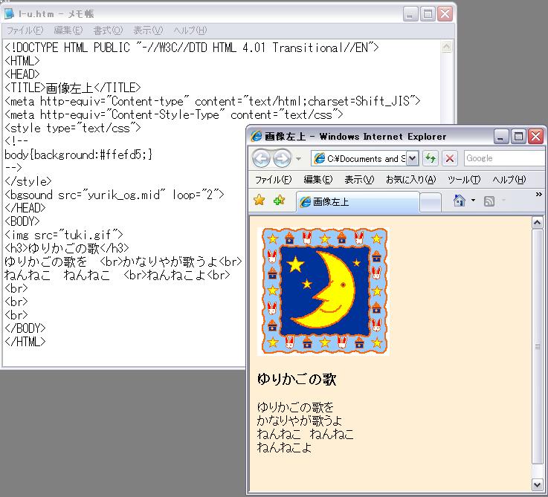
Task: Click the DOCTYPE line in Notepad
Action: 192,48
